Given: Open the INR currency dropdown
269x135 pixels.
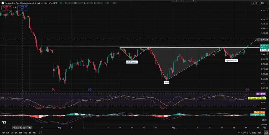Looking at the screenshot, I should [x=263, y=3].
